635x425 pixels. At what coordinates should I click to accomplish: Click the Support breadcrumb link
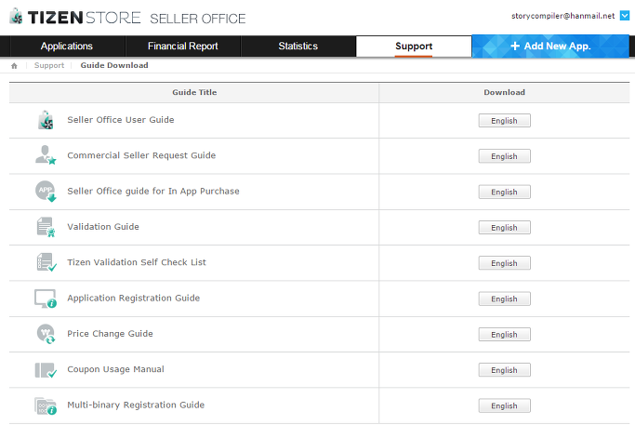pos(49,66)
